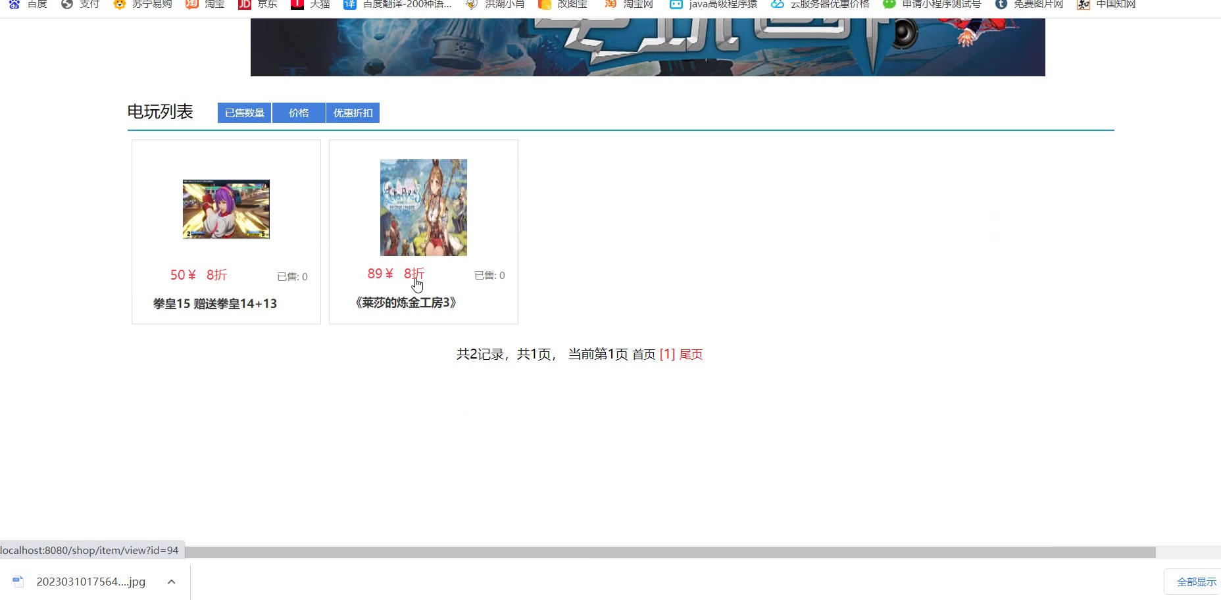Open the 拳皇15 product thumbnail
Viewport: 1221px width, 600px height.
(226, 209)
